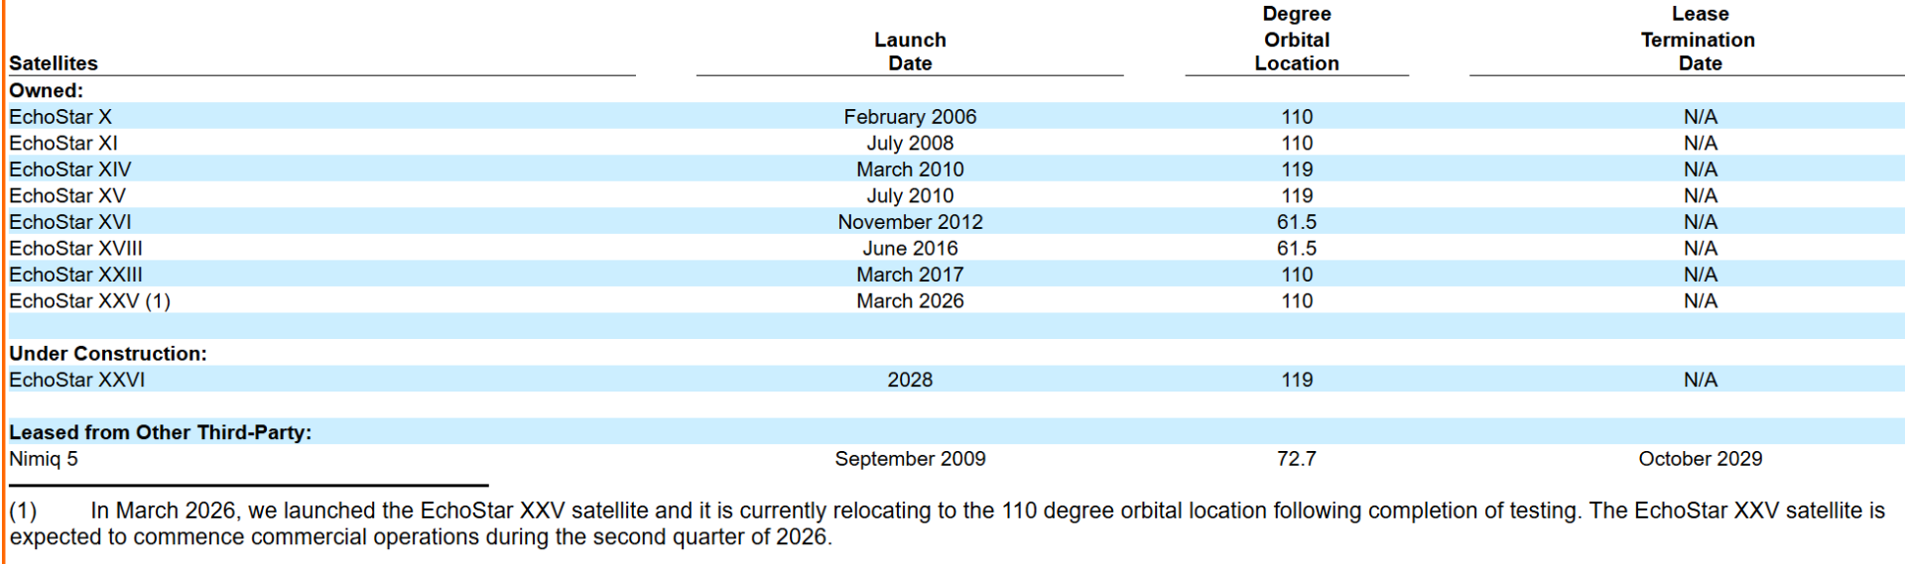Click 'Degree Orbital Location' header

pos(1297,39)
